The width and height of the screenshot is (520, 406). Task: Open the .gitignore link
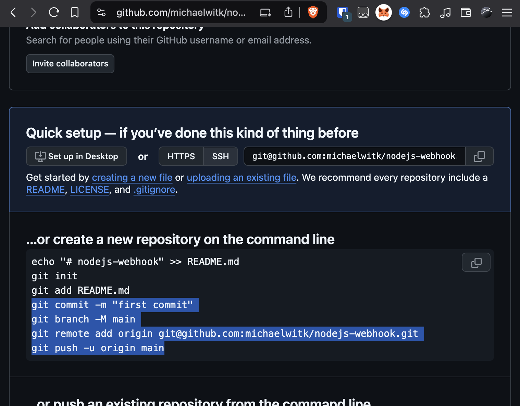click(x=154, y=190)
